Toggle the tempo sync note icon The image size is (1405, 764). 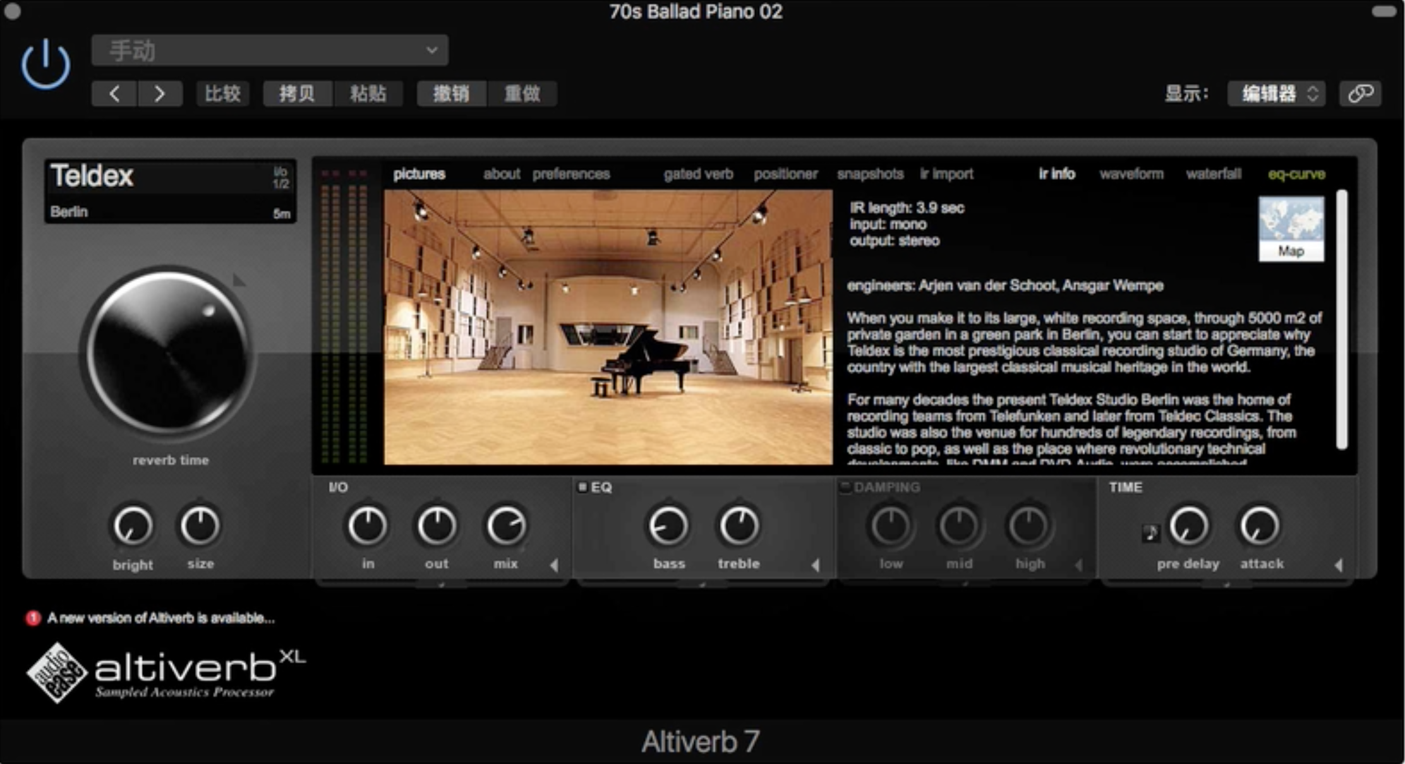1150,533
